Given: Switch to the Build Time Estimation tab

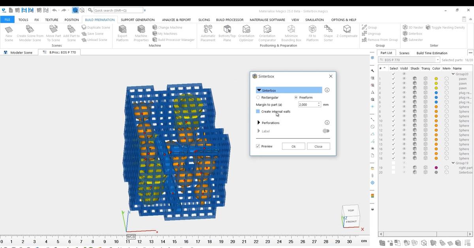Looking at the screenshot, I should 432,53.
